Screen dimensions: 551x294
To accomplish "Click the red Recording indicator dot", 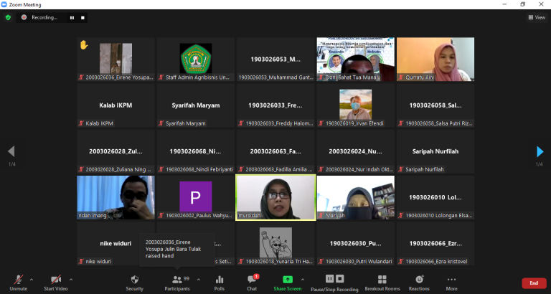I will tap(24, 17).
